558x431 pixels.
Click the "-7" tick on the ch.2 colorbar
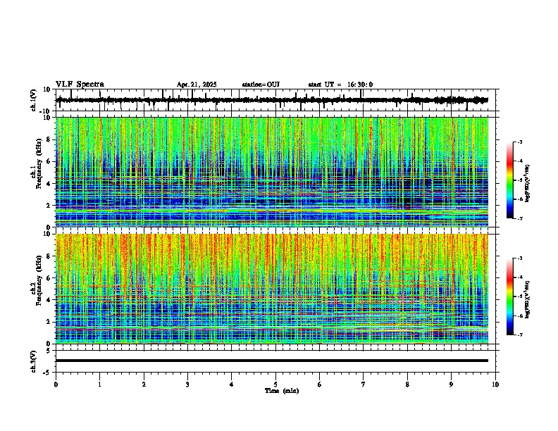pos(520,335)
